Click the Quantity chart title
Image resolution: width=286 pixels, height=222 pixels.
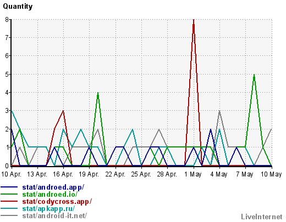tap(18, 7)
